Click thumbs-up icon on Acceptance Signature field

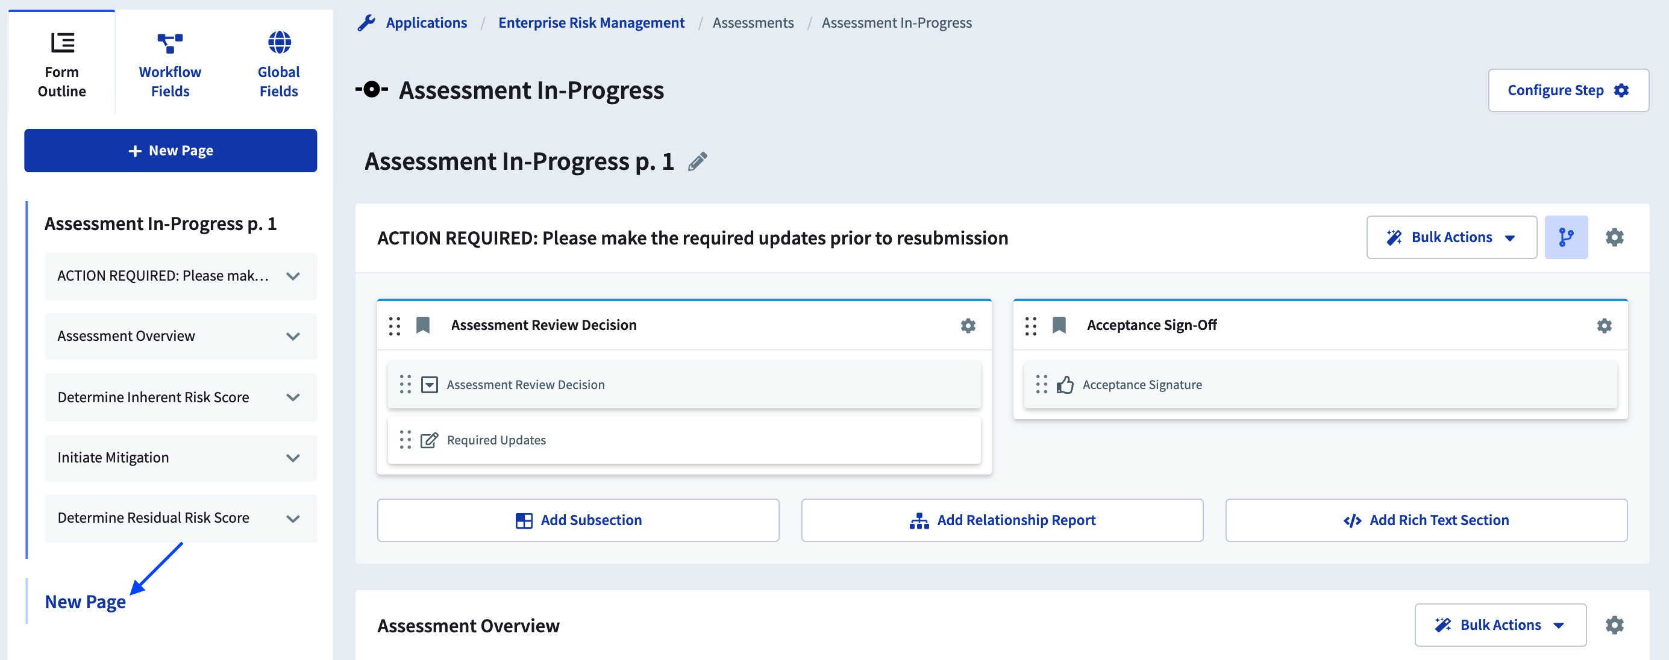1065,385
